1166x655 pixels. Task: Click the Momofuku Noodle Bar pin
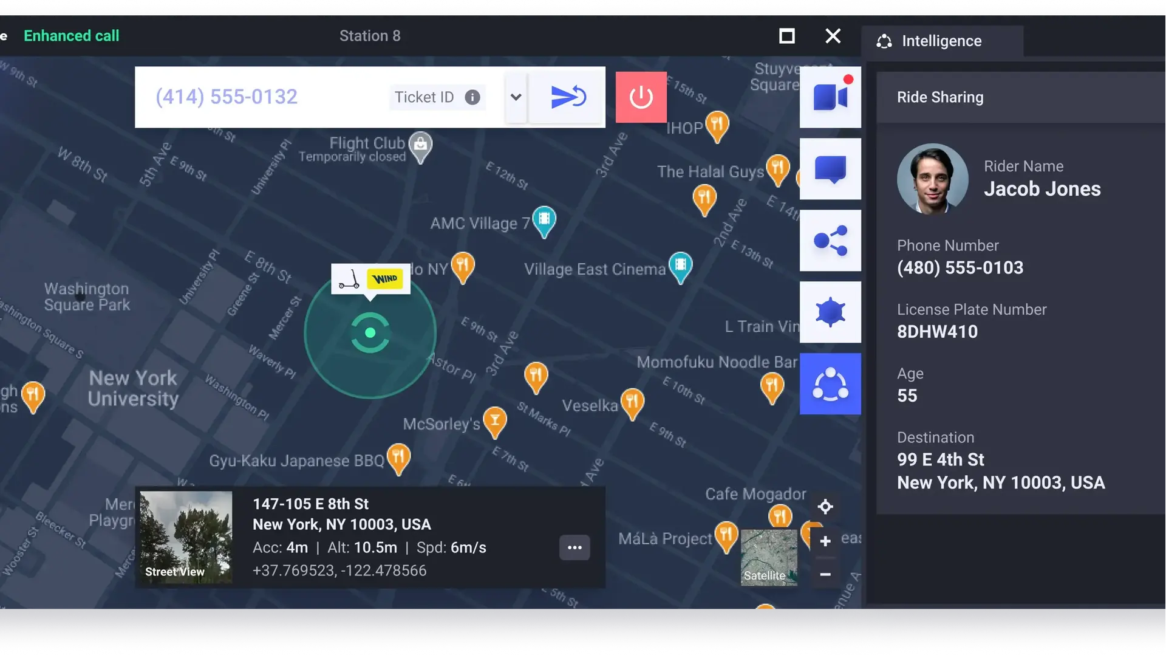point(772,388)
